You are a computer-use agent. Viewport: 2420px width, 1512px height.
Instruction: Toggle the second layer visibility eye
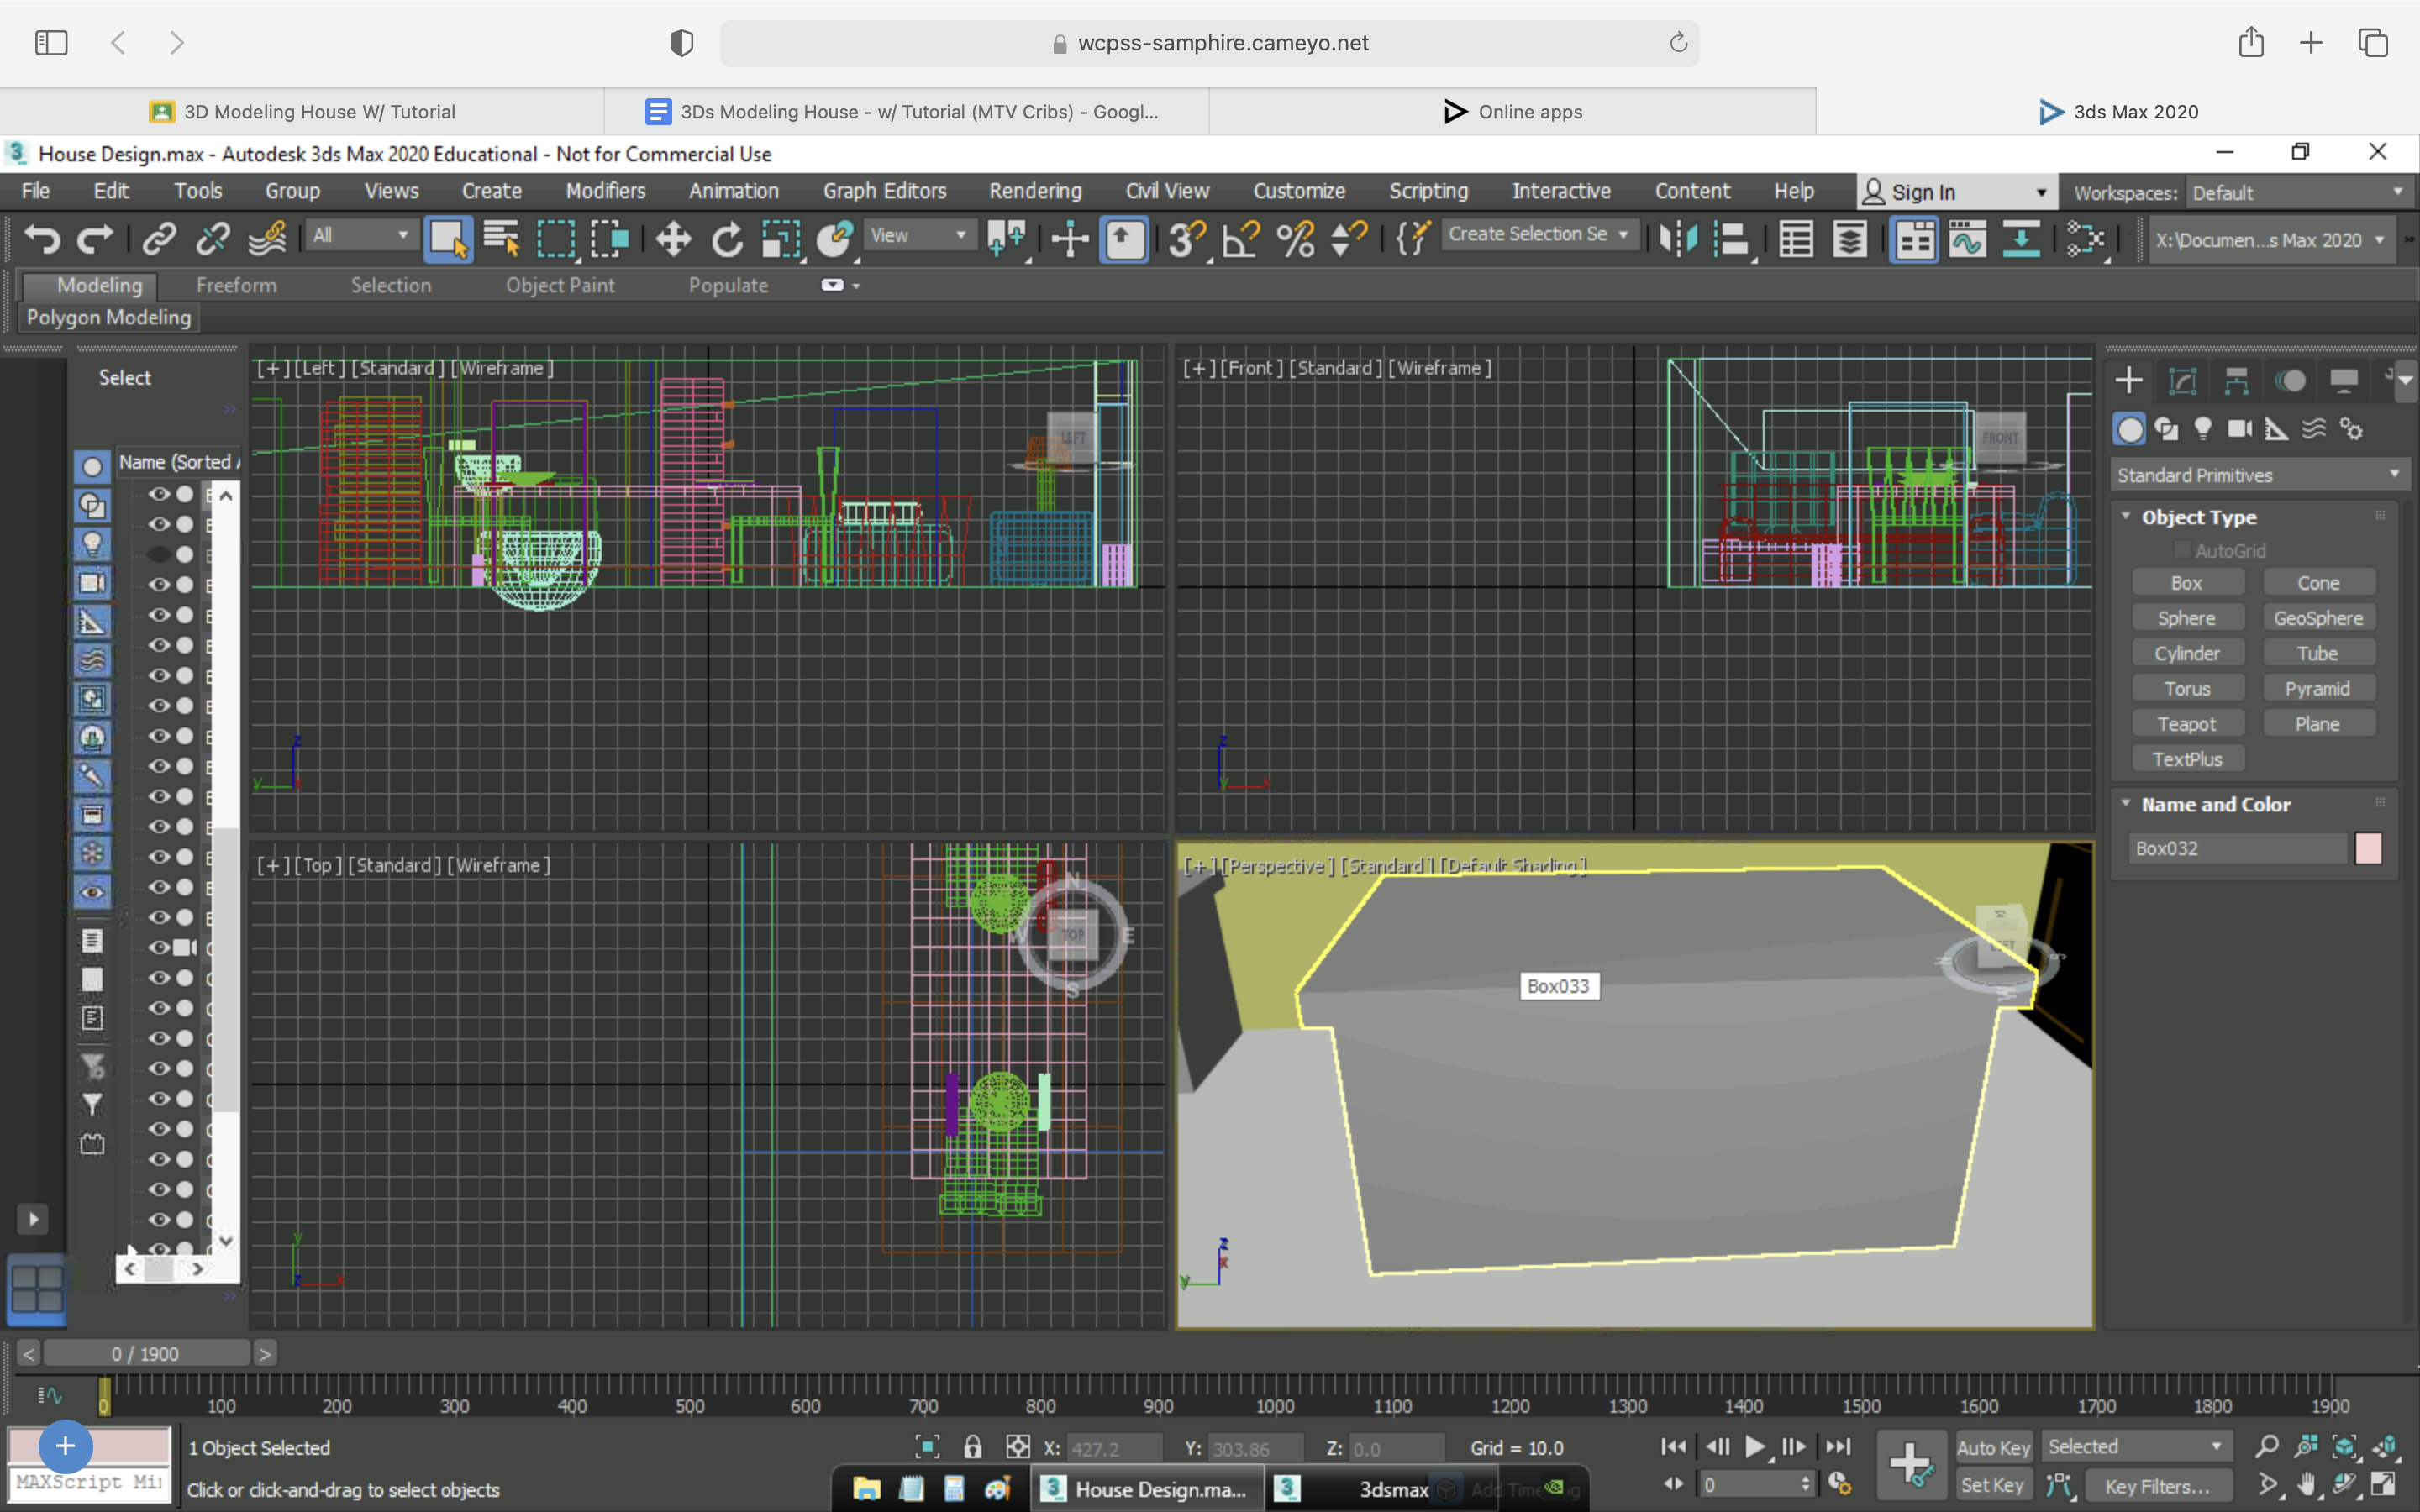pyautogui.click(x=159, y=526)
